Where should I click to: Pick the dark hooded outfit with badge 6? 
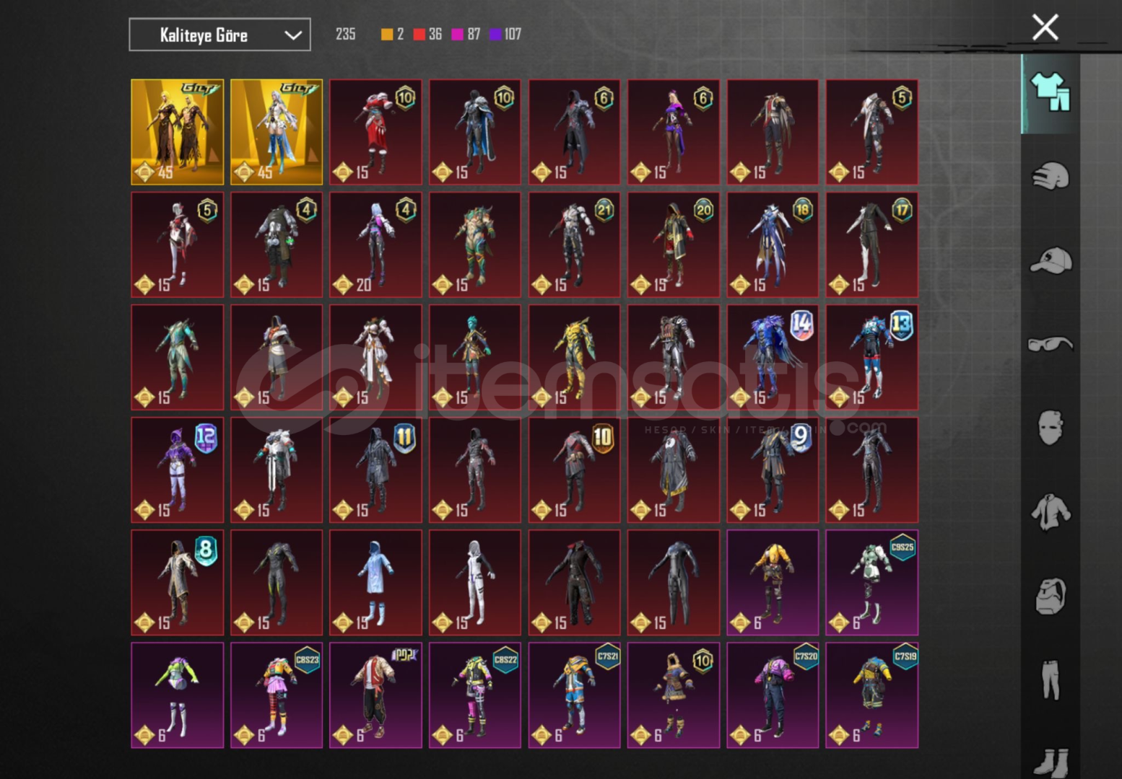pyautogui.click(x=574, y=132)
